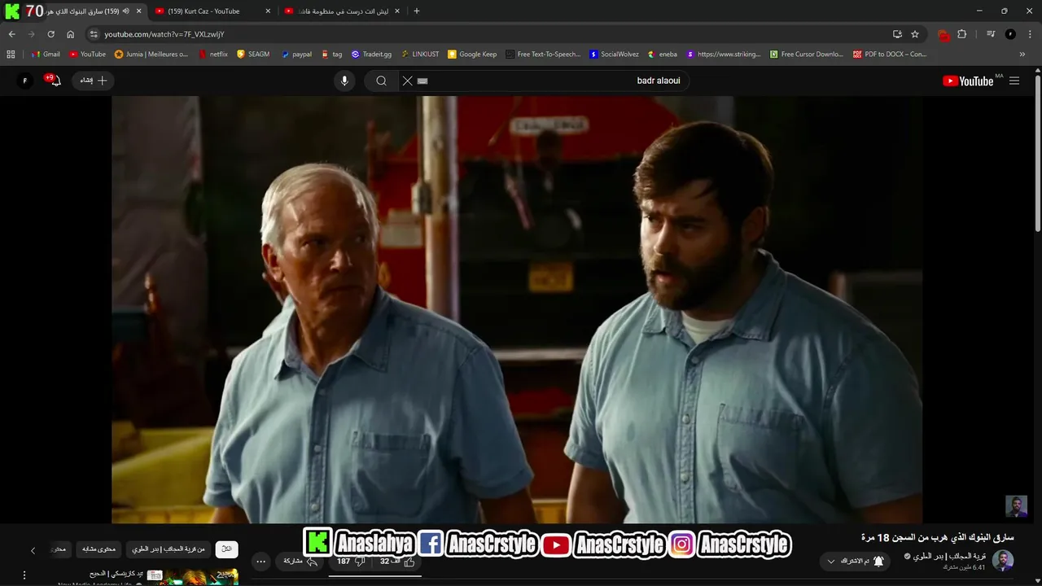
Task: Select the الكل filter chip
Action: pos(227,549)
